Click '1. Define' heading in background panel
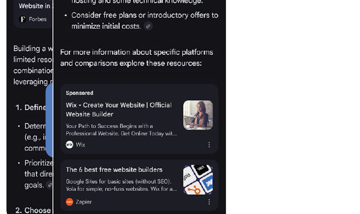 pos(31,107)
